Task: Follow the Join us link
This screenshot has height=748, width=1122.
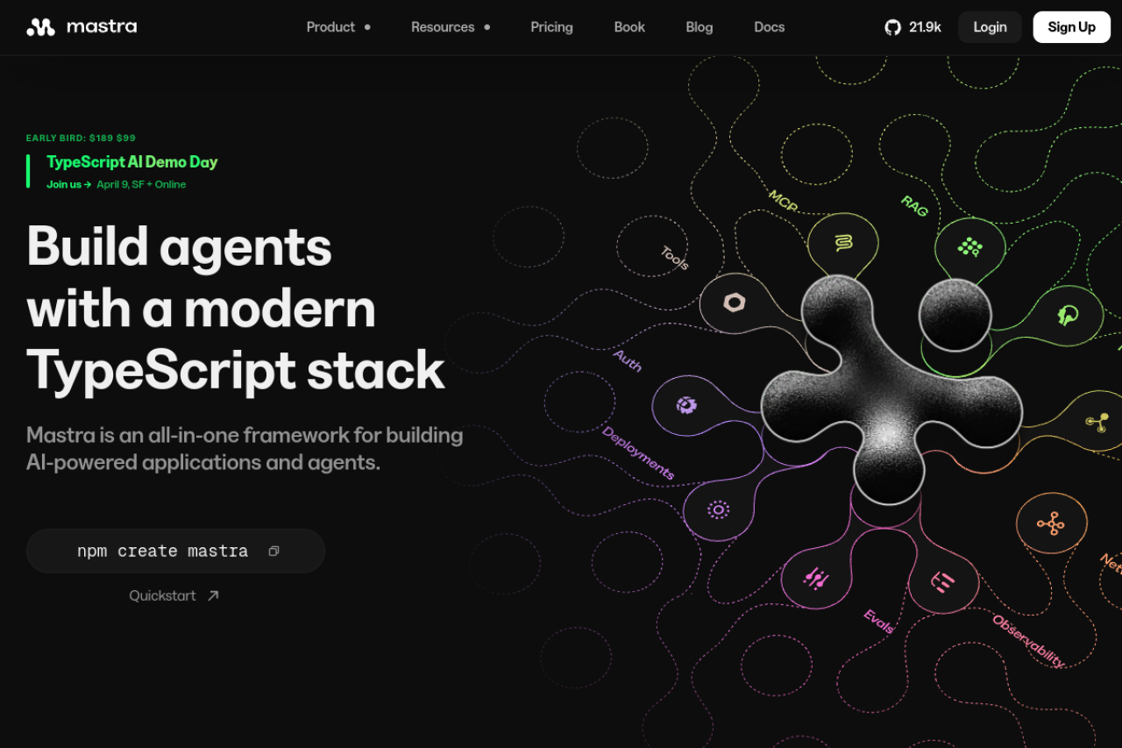Action: click(x=69, y=184)
